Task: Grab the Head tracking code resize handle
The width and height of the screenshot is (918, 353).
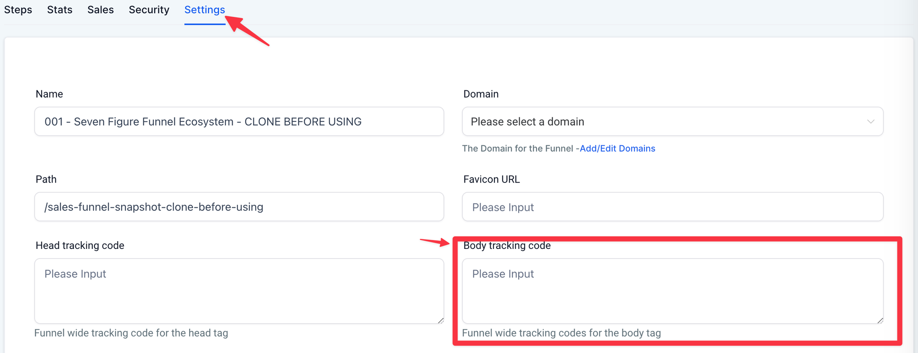Action: [441, 320]
